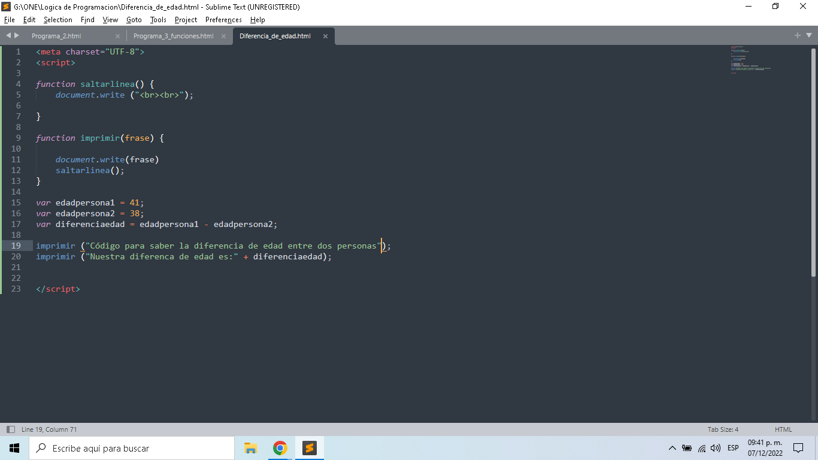Open the notification center icon
Image resolution: width=818 pixels, height=460 pixels.
tap(798, 448)
